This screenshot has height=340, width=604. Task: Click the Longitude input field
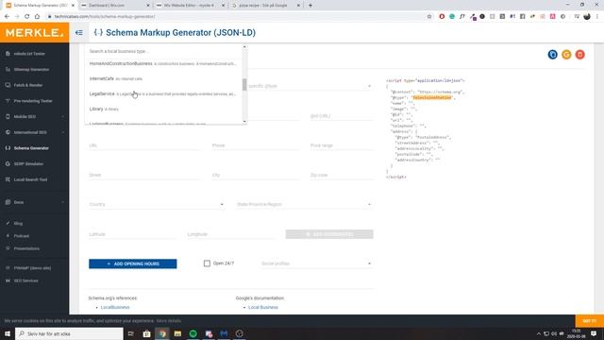coord(231,234)
